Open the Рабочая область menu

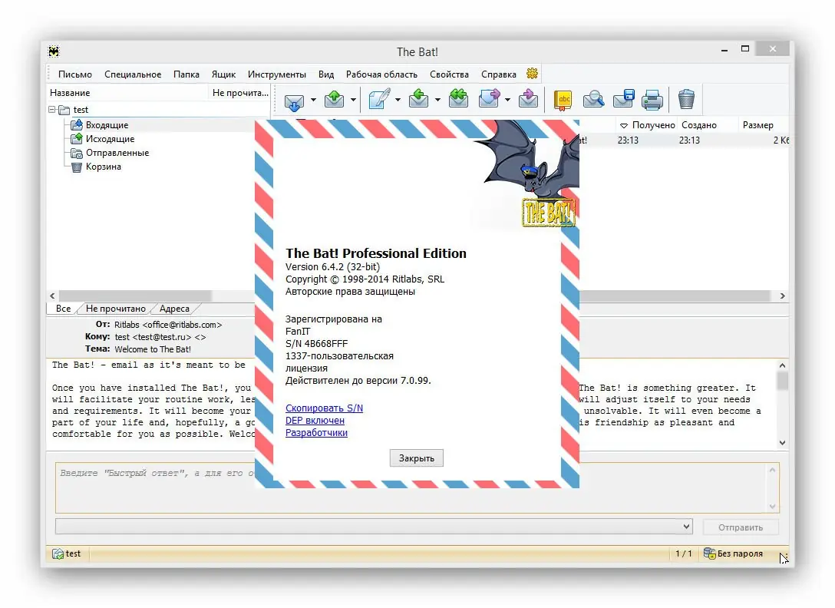click(382, 74)
